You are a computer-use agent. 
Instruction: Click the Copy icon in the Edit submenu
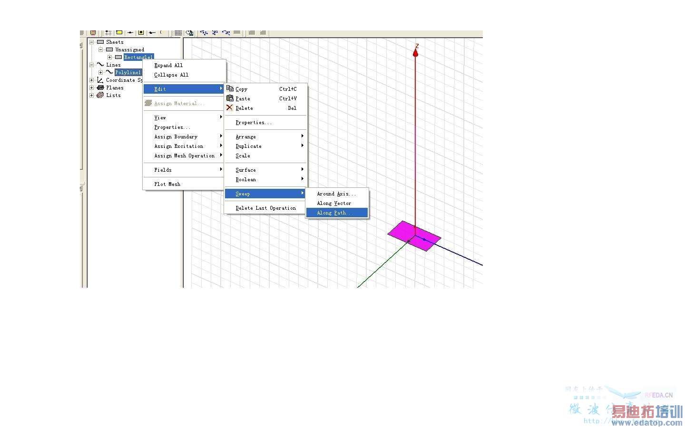(230, 88)
